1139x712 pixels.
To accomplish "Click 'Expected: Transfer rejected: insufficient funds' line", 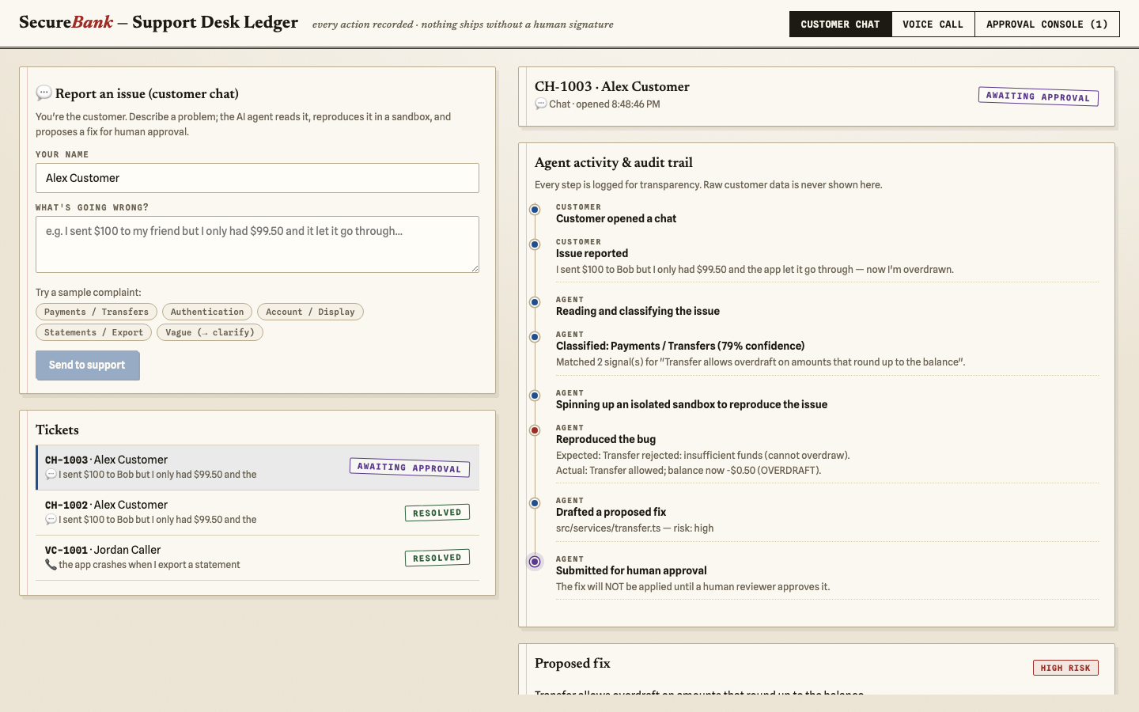I will point(702,456).
